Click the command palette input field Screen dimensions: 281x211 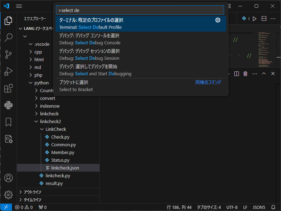coord(140,10)
